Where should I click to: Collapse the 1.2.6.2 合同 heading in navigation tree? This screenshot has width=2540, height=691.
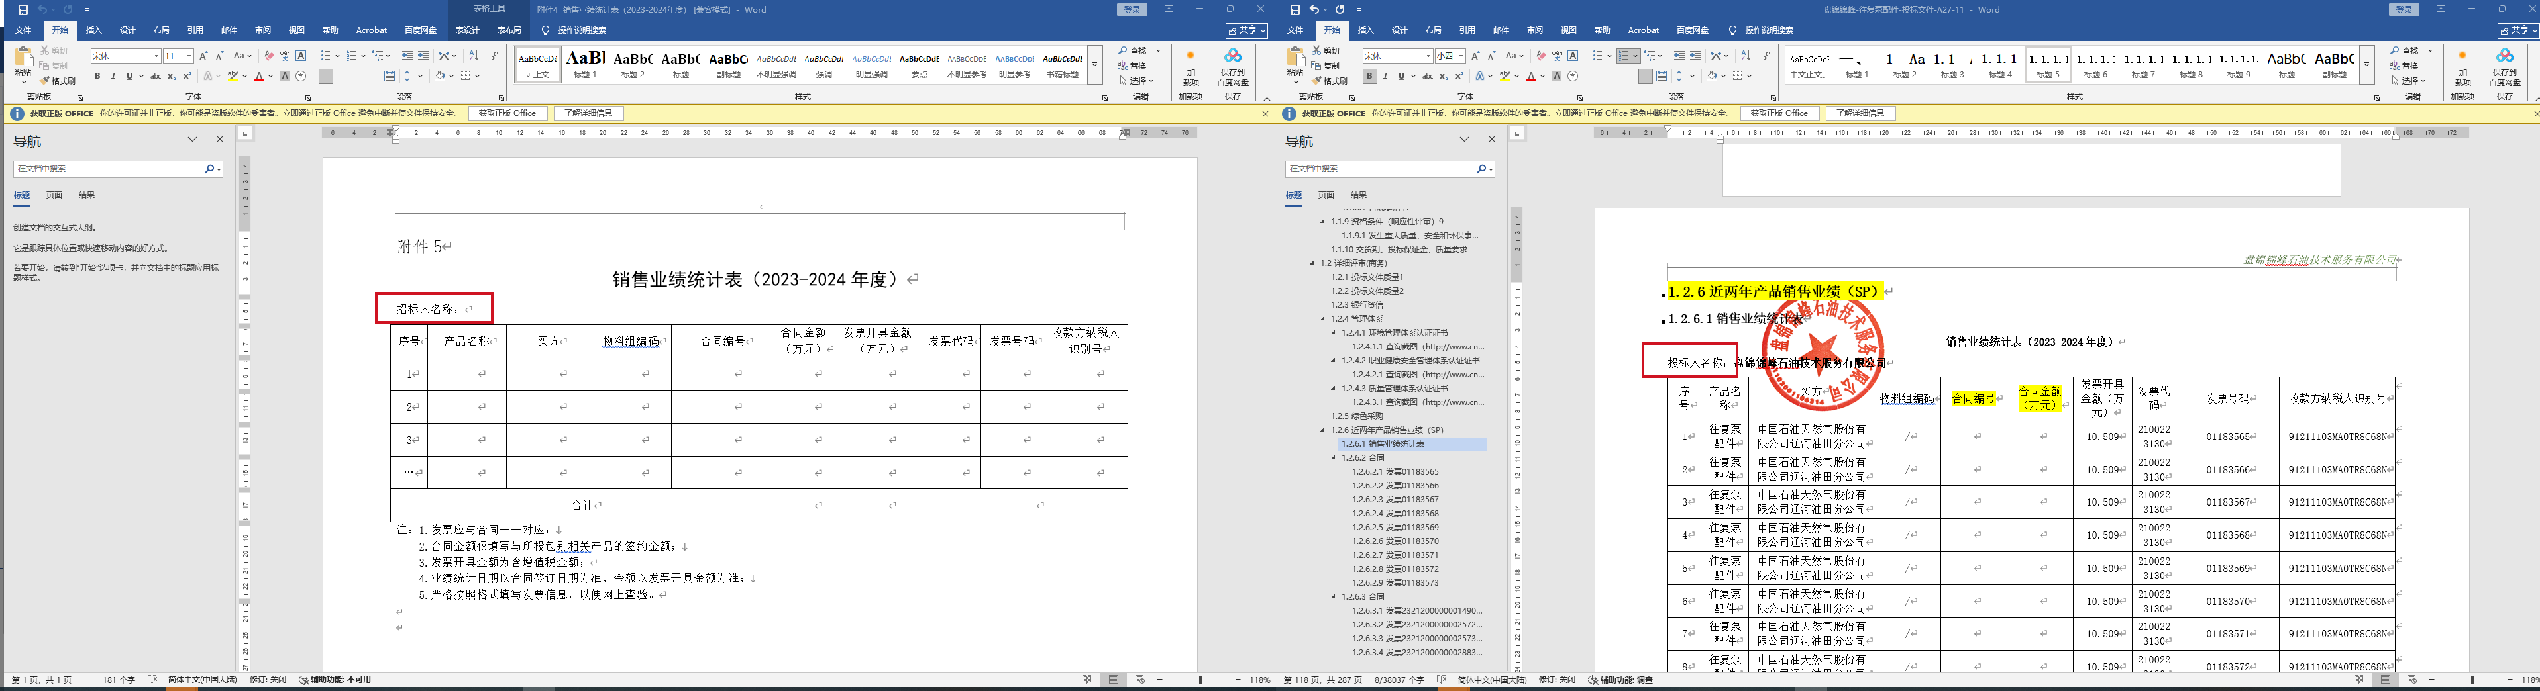tap(1334, 459)
